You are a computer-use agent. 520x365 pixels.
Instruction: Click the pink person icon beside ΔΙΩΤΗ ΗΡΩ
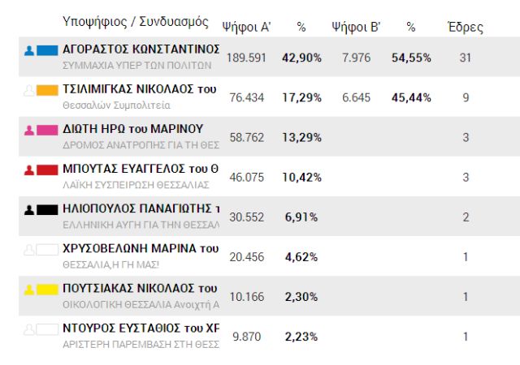(x=29, y=130)
